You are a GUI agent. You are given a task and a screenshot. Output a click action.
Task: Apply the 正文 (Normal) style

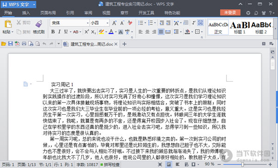(218, 27)
